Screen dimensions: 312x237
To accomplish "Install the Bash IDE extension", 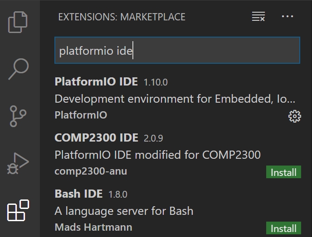I will click(x=283, y=228).
